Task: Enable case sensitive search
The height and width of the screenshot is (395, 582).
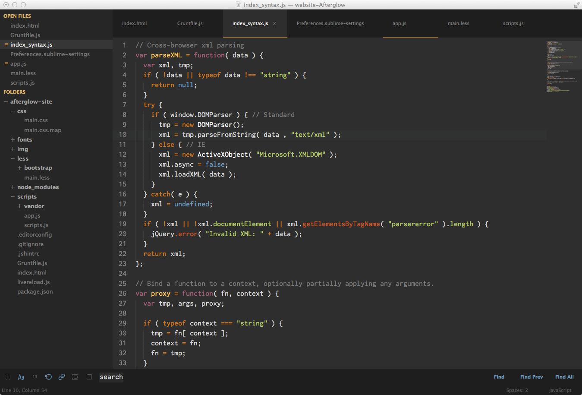Action: 21,377
